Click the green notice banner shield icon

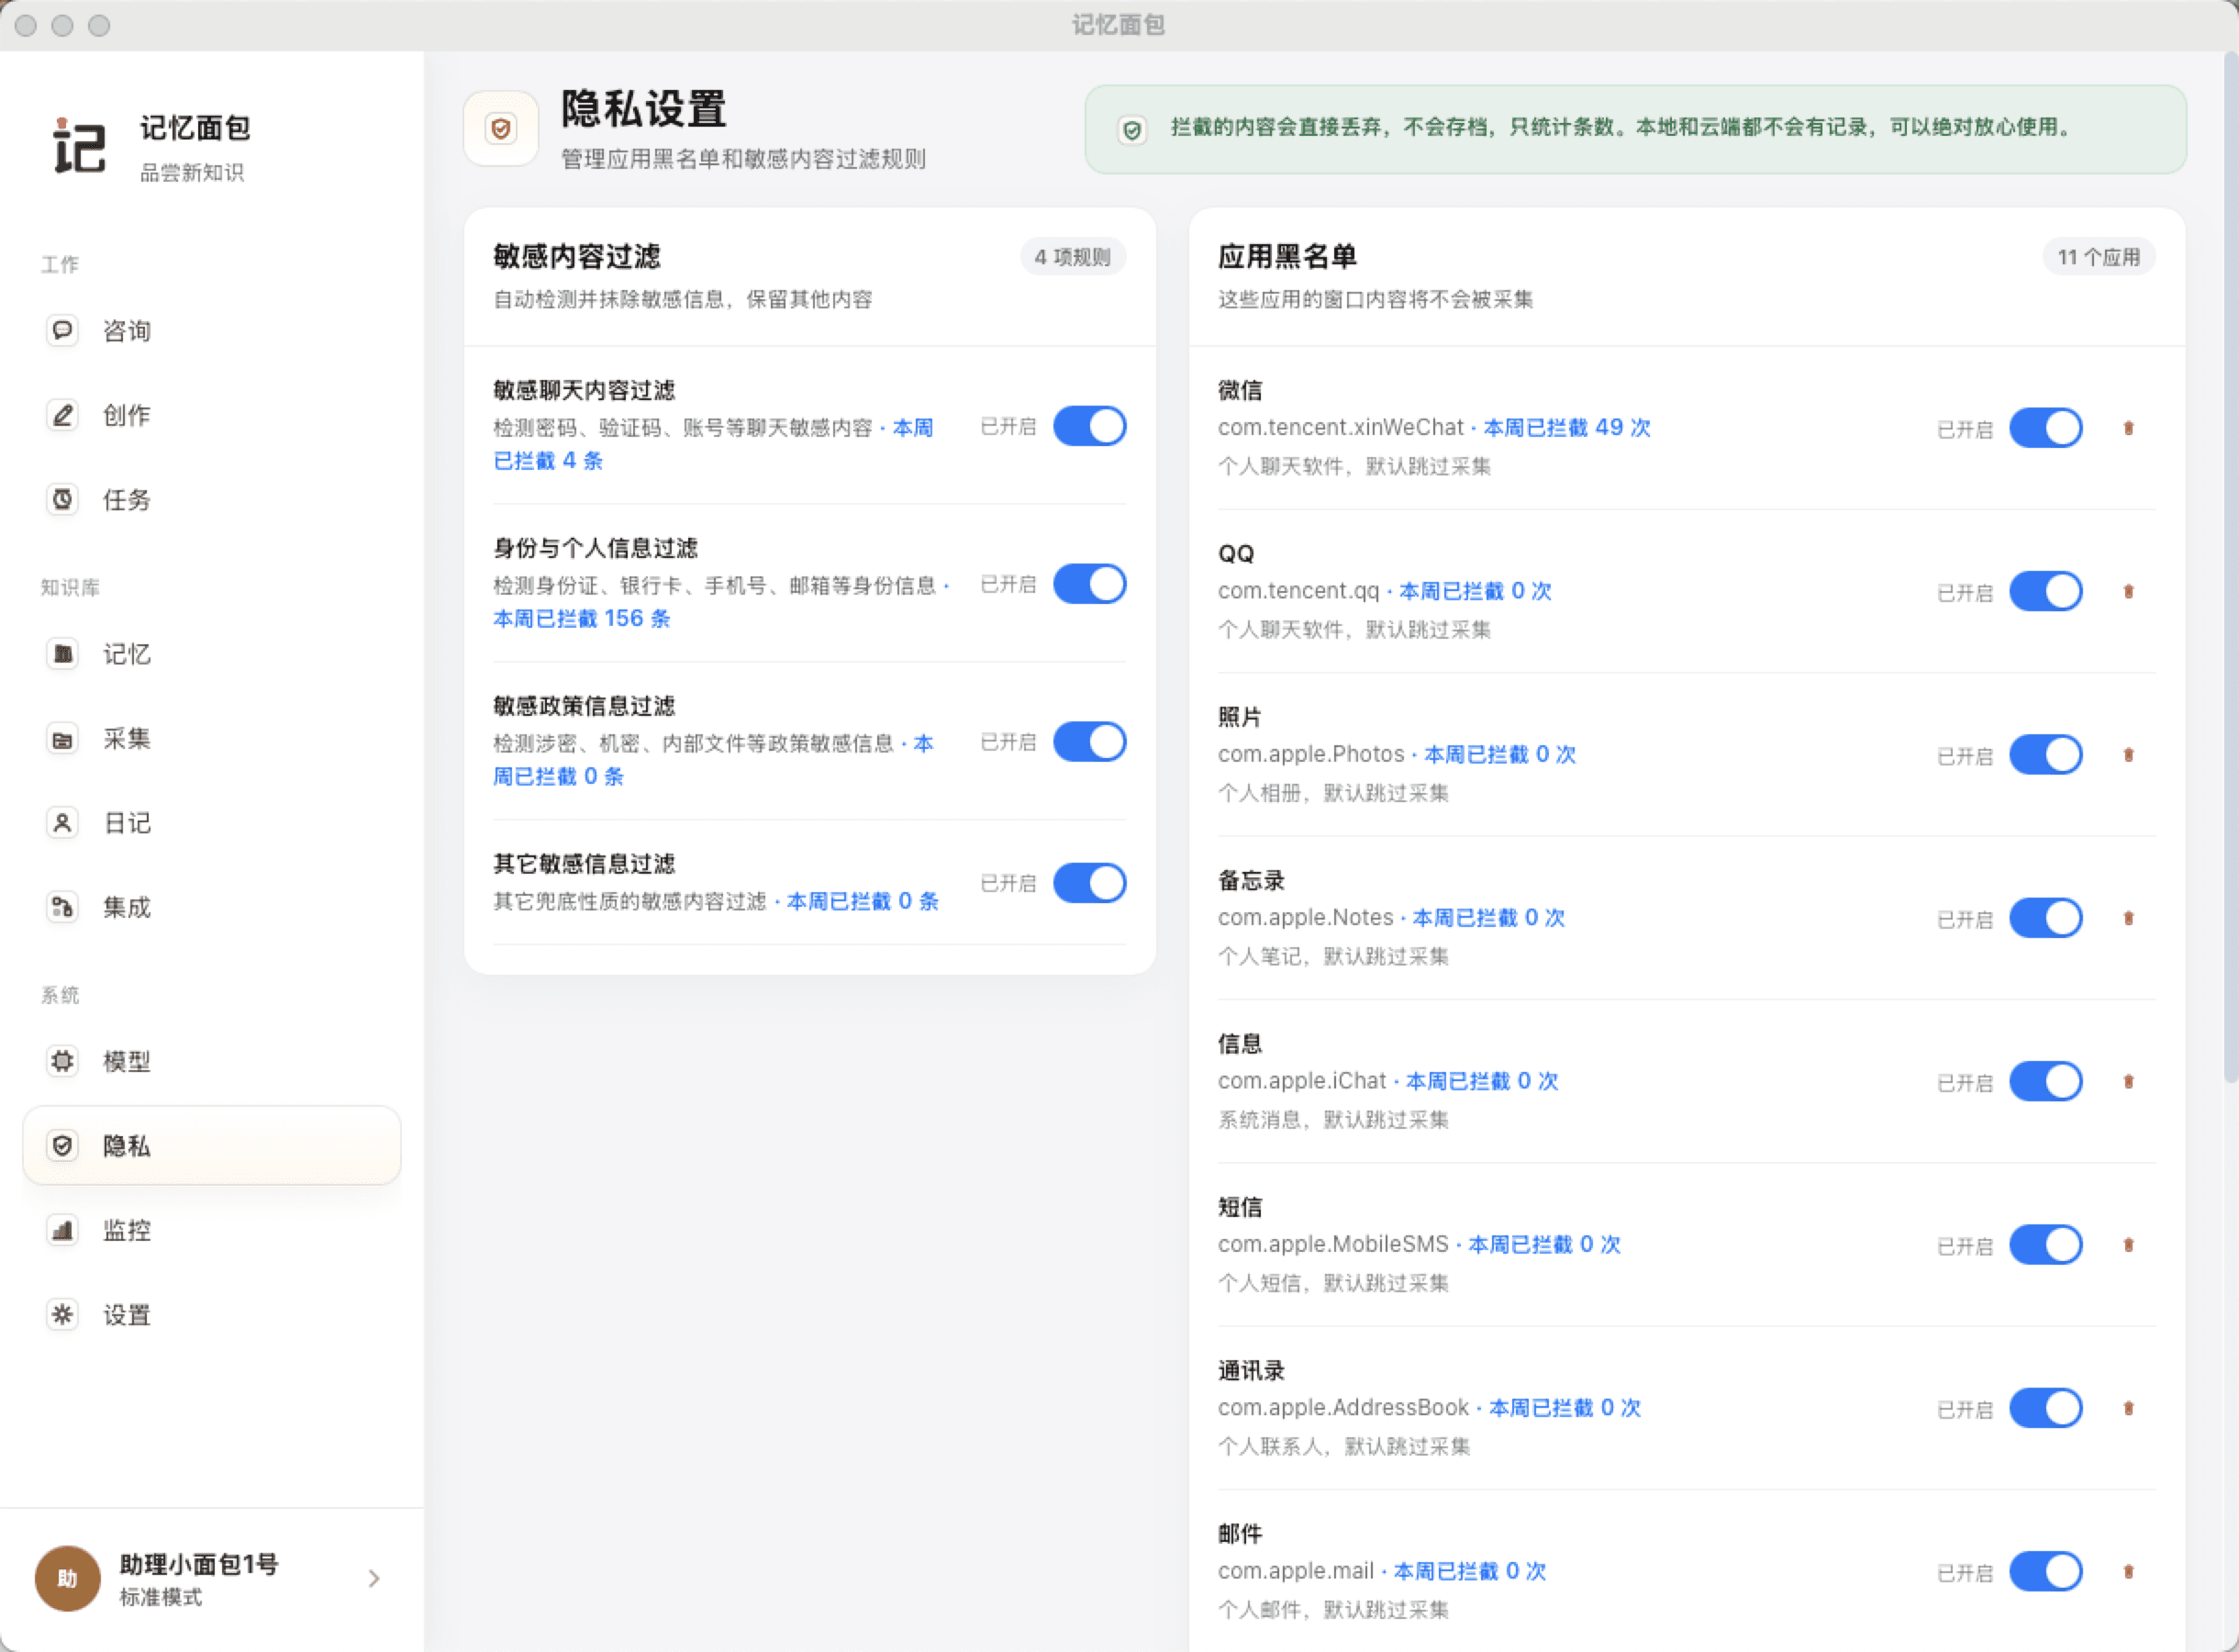(1131, 130)
